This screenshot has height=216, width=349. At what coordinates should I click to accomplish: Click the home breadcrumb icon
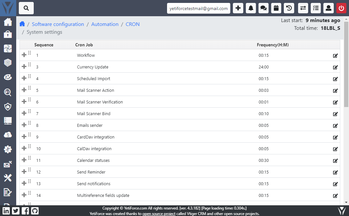22,24
